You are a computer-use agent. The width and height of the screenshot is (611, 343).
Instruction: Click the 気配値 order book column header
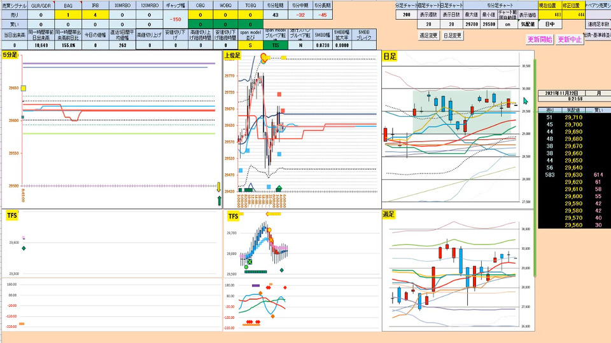tap(573, 111)
